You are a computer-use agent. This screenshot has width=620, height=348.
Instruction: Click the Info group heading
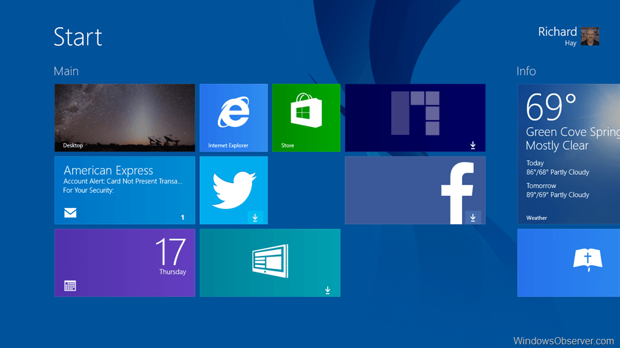[526, 71]
